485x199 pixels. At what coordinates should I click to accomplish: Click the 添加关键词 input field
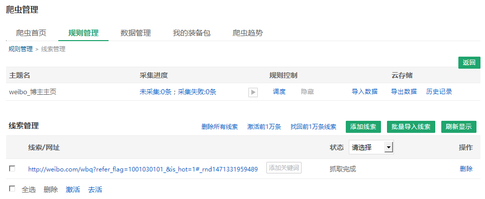point(284,168)
